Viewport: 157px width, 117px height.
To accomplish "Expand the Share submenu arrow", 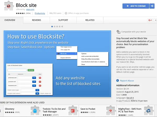I will point(106,64).
